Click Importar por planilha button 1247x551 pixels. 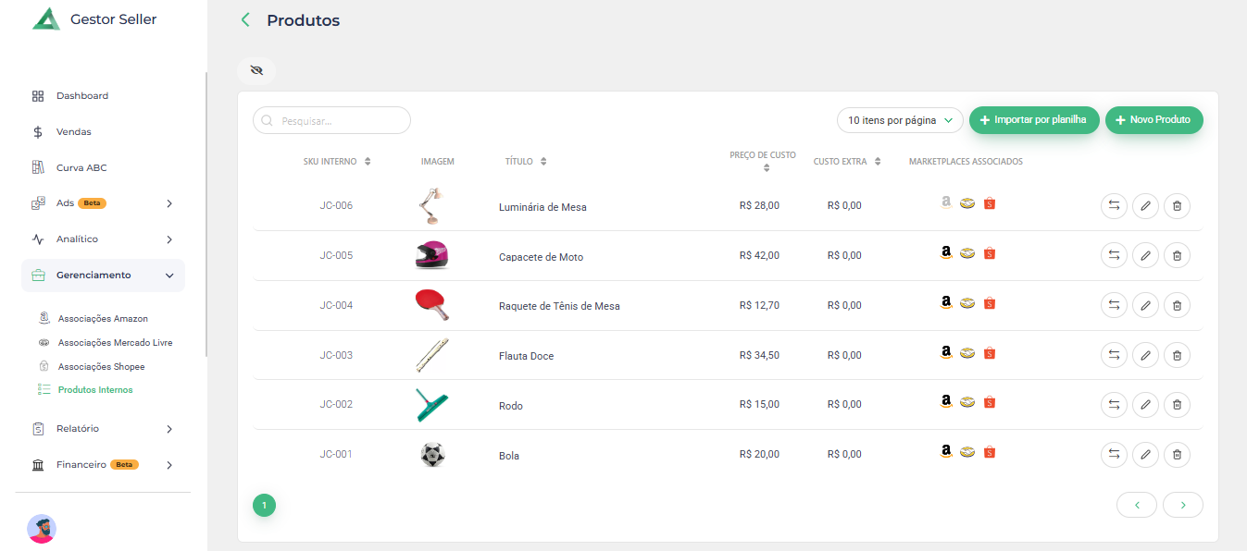coord(1034,120)
